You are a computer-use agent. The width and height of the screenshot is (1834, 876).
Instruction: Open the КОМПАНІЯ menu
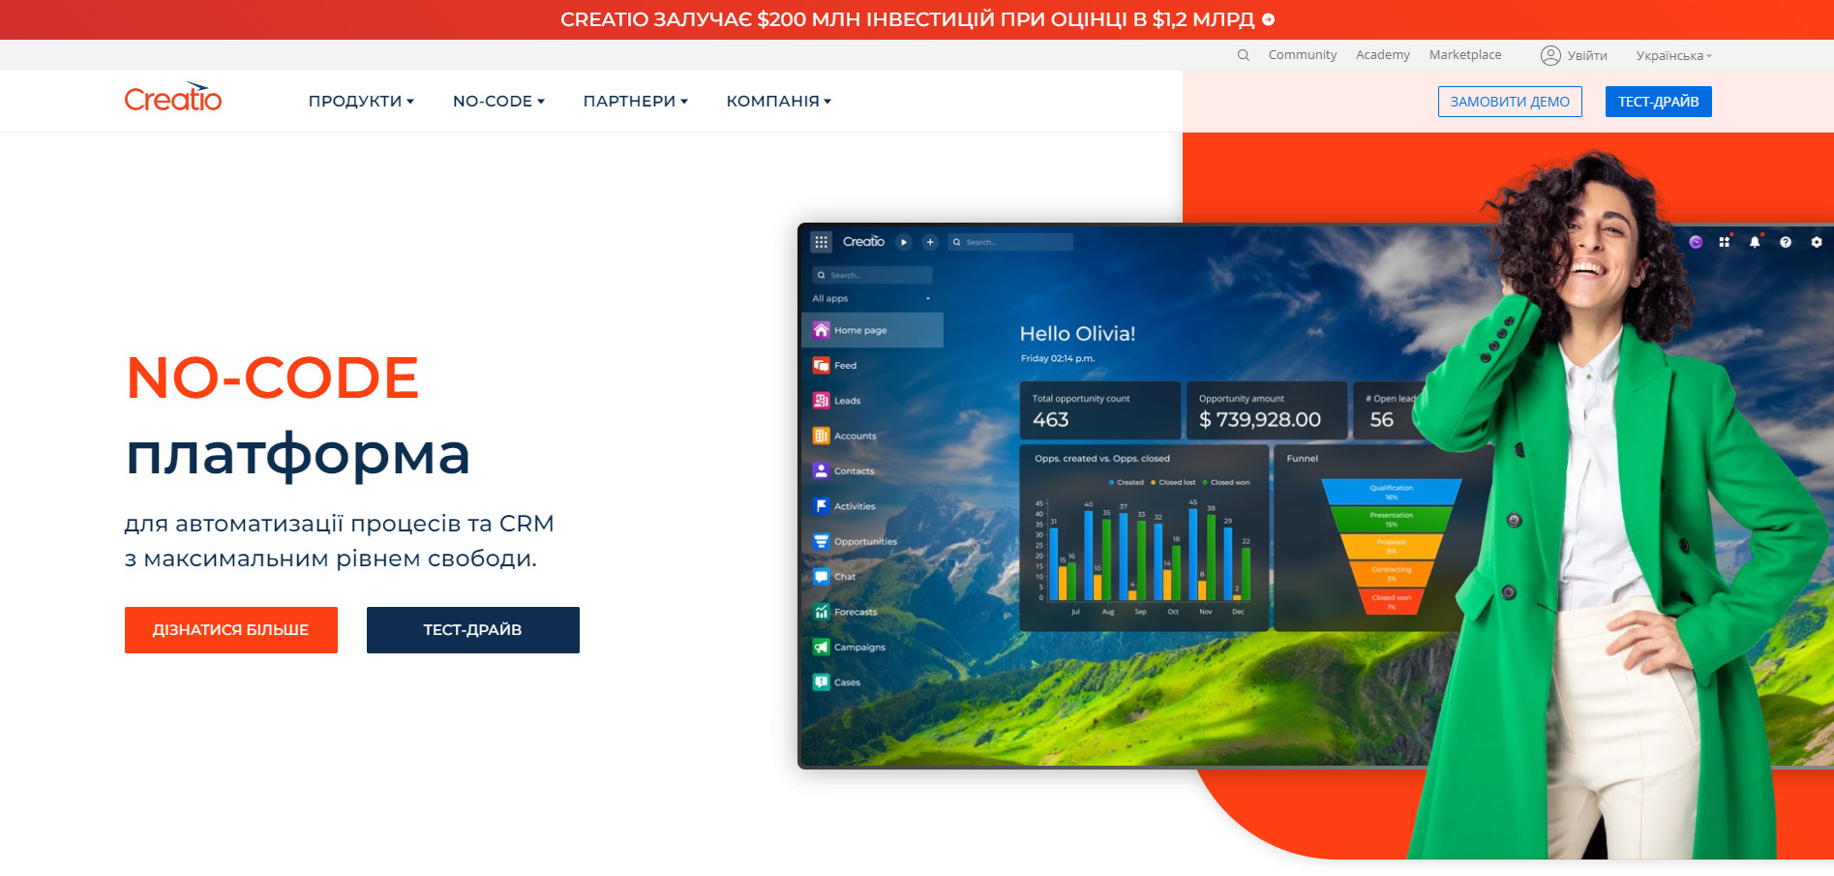click(x=778, y=102)
